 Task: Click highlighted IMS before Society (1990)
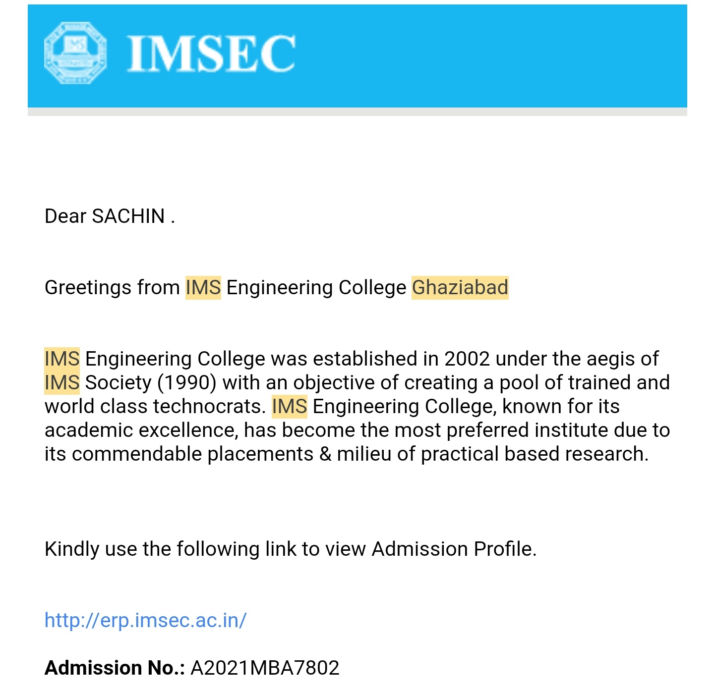click(x=62, y=382)
